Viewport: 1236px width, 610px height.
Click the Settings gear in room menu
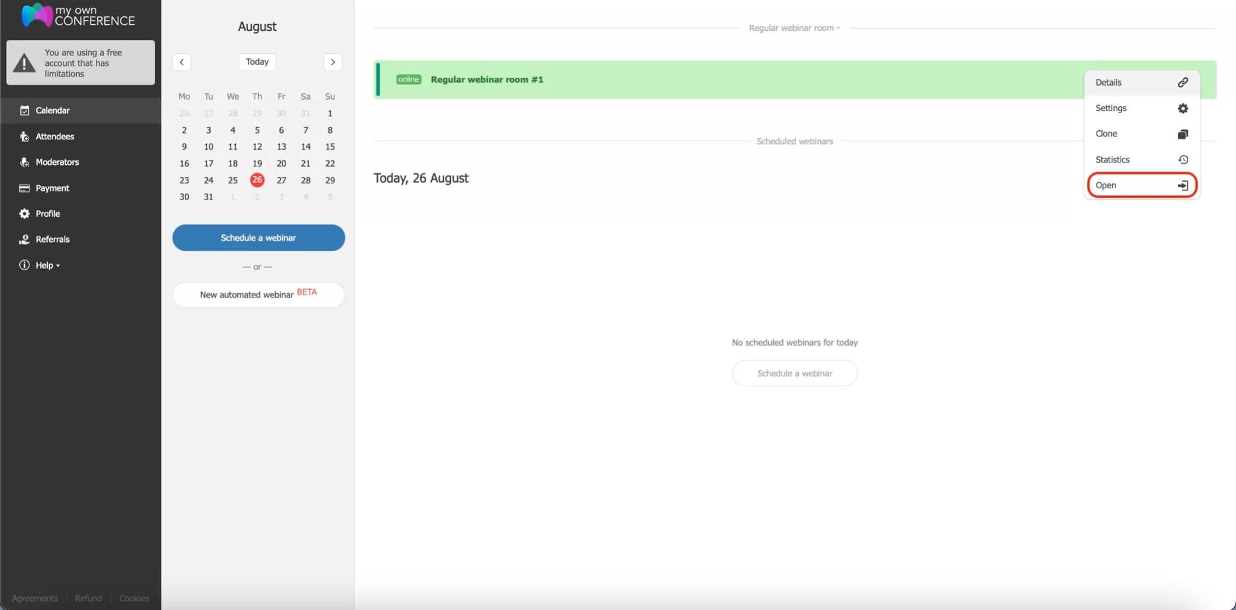(1182, 108)
